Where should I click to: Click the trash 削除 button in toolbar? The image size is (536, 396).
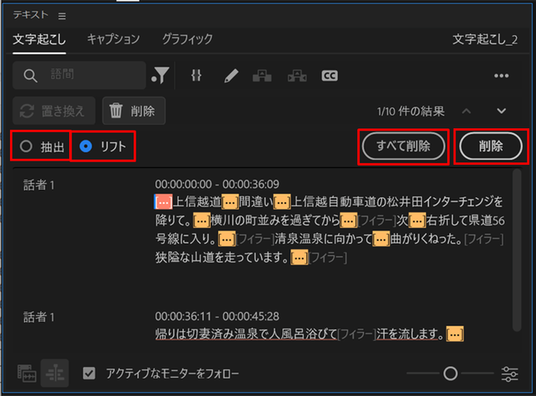pos(134,111)
